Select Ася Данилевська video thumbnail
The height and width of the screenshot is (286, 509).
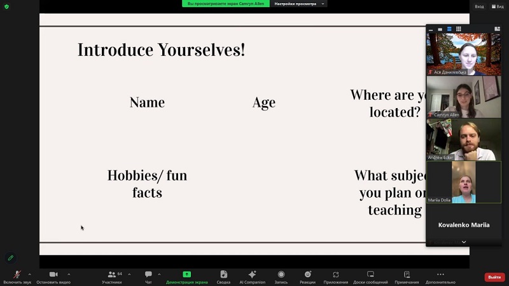point(464,54)
